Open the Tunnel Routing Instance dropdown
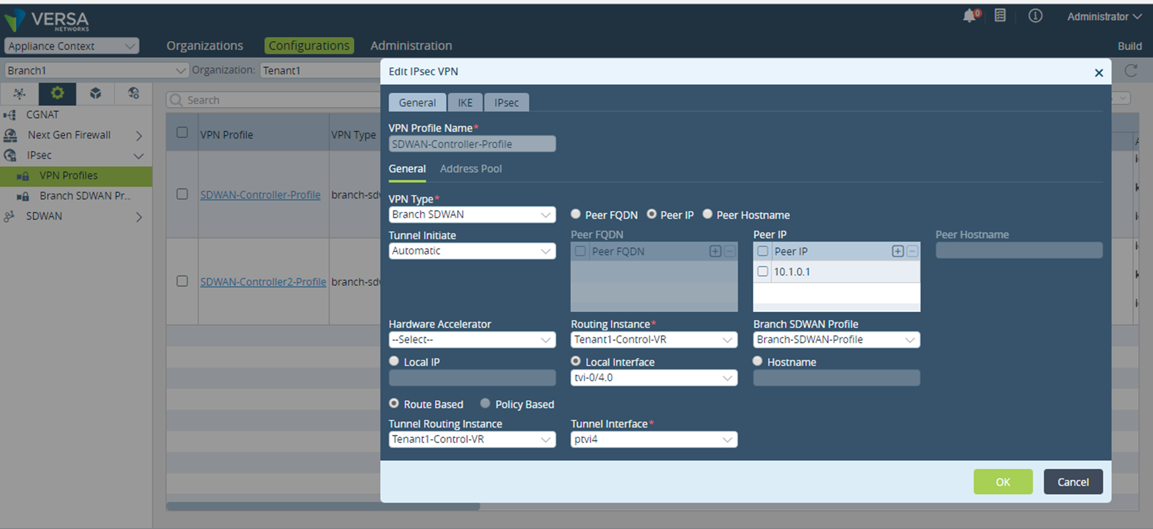This screenshot has height=529, width=1153. click(472, 439)
